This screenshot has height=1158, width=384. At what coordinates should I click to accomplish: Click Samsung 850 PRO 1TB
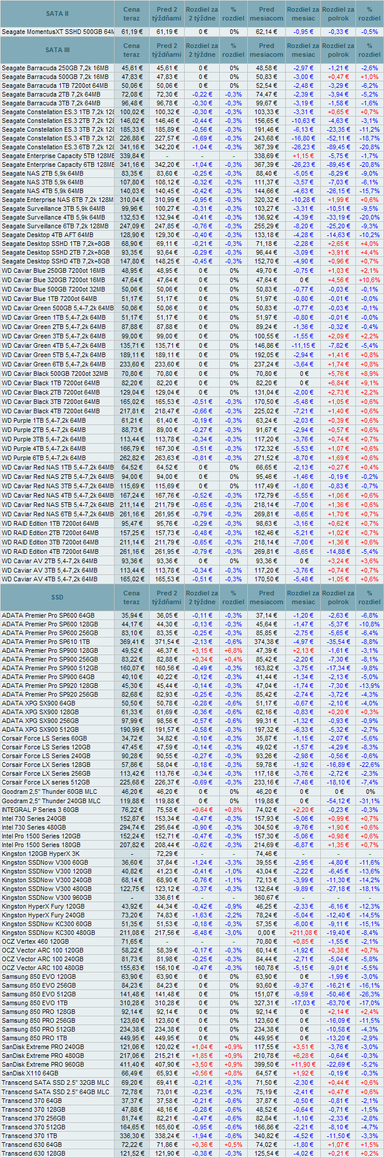34,1038
